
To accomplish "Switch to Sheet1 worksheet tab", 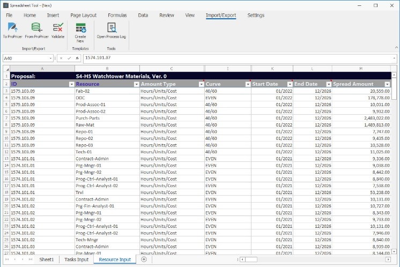I will pyautogui.click(x=47, y=259).
